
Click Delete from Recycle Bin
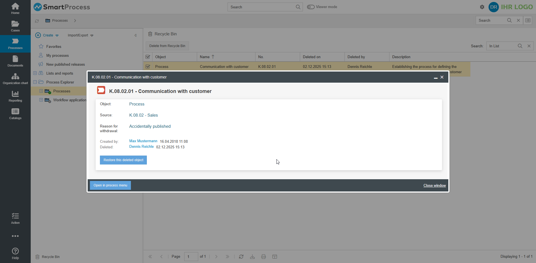(167, 46)
